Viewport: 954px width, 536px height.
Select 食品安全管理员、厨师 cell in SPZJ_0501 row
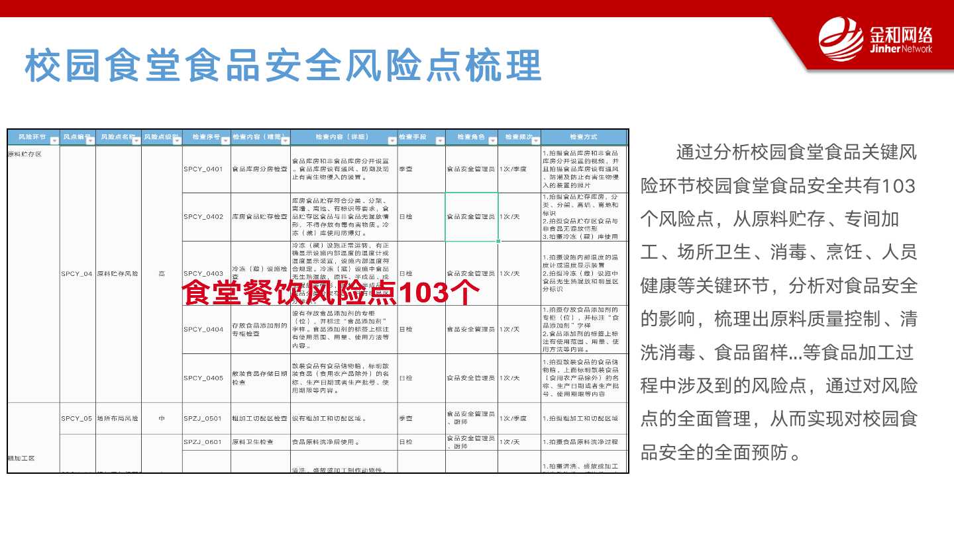[471, 418]
